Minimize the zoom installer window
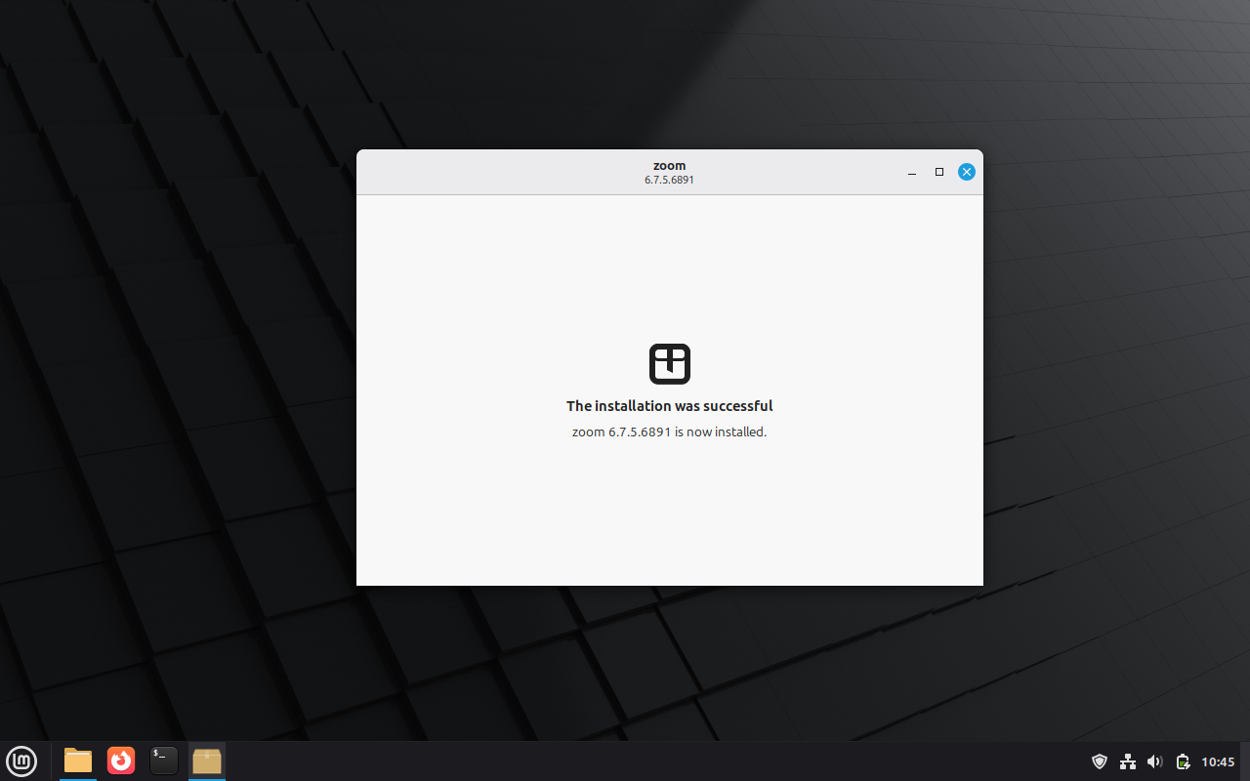 [912, 172]
